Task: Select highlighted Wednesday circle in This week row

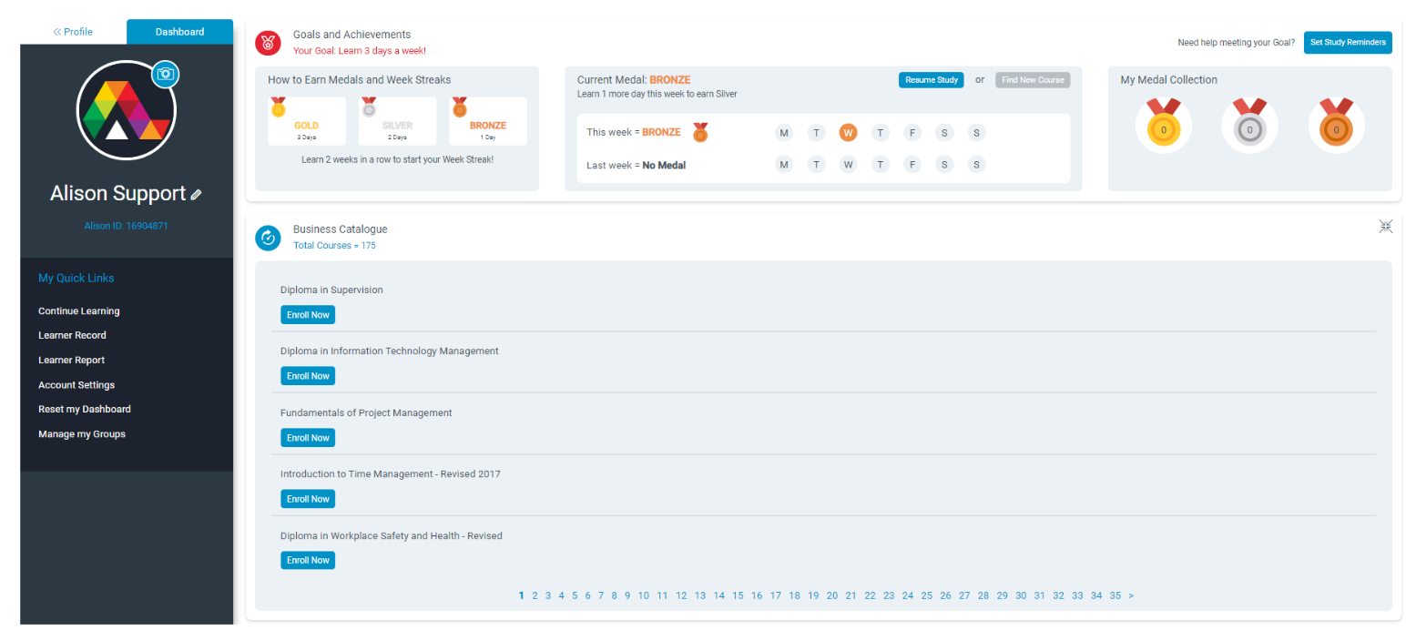Action: click(848, 133)
